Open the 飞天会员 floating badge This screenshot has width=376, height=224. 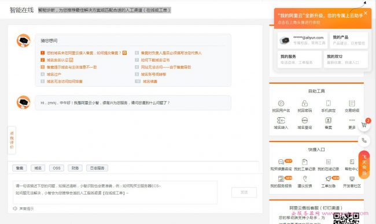pyautogui.click(x=364, y=165)
